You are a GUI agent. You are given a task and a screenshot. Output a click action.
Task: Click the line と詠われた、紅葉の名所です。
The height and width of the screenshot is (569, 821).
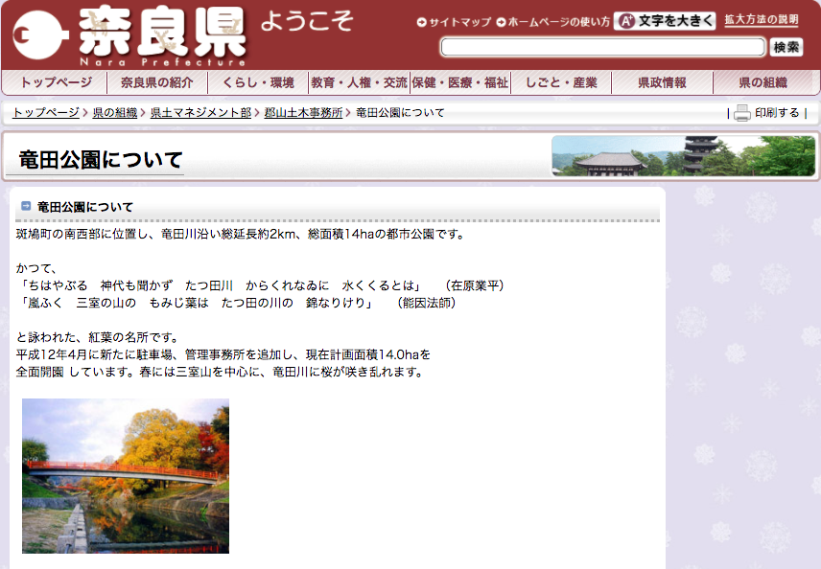(x=98, y=337)
